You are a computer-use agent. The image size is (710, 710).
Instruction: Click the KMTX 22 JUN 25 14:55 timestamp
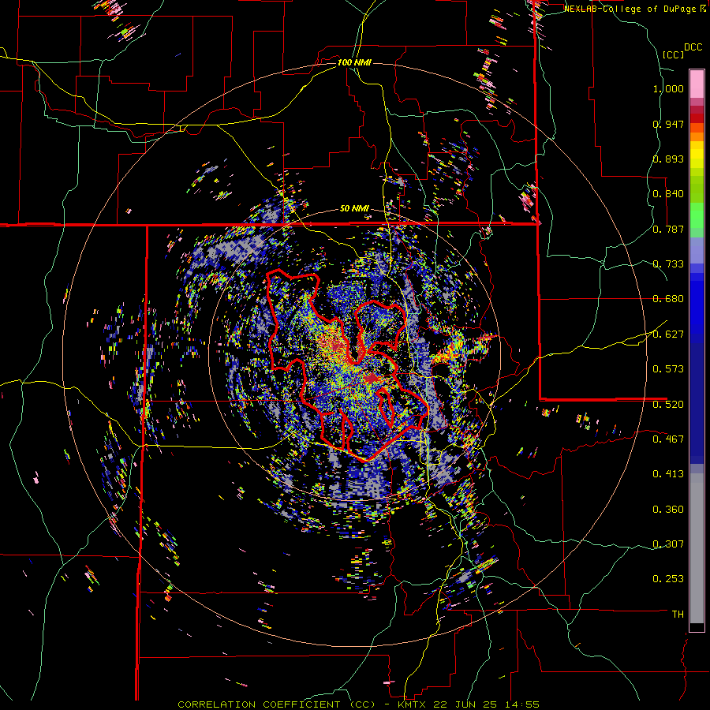468,704
